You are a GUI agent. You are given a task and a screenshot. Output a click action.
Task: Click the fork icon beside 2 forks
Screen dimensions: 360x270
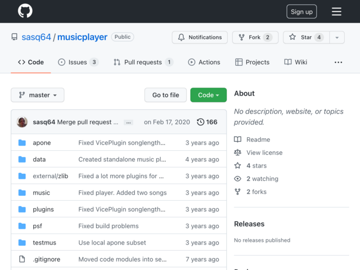(237, 192)
